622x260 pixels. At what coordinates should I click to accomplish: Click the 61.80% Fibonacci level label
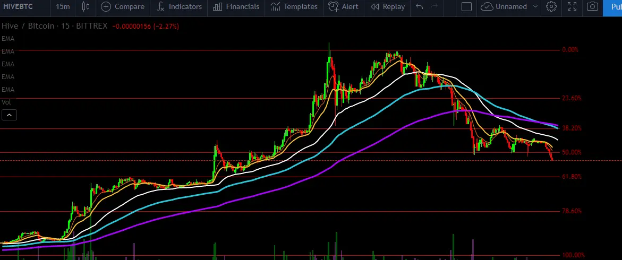[x=572, y=176]
